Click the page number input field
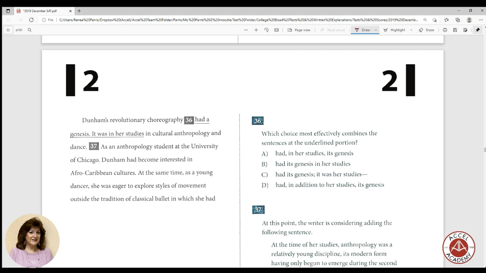 (8, 30)
